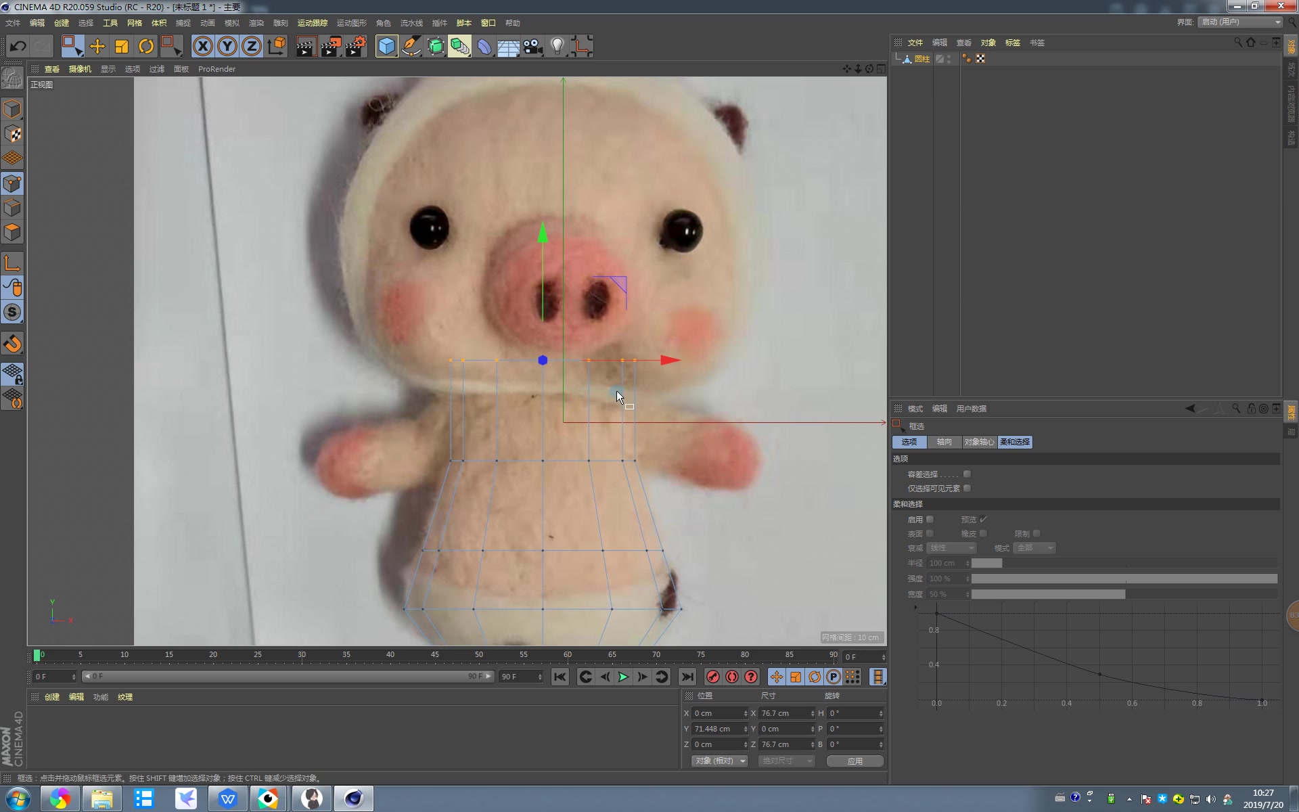Image resolution: width=1299 pixels, height=812 pixels.
Task: Add a Camera object
Action: pos(533,46)
